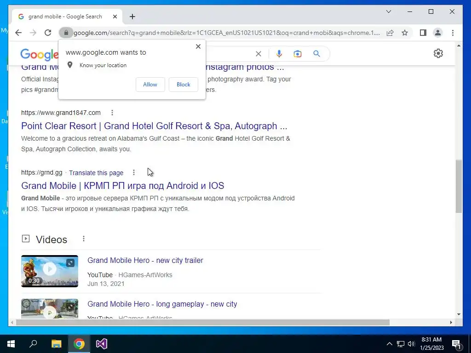Reload the current page
This screenshot has width=471, height=353.
tap(48, 33)
